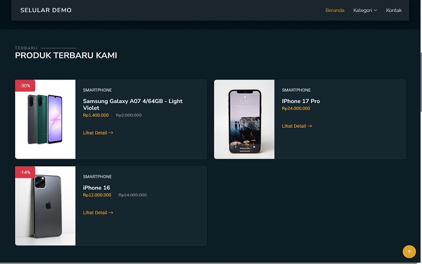Click the -14% discount badge

coord(25,172)
